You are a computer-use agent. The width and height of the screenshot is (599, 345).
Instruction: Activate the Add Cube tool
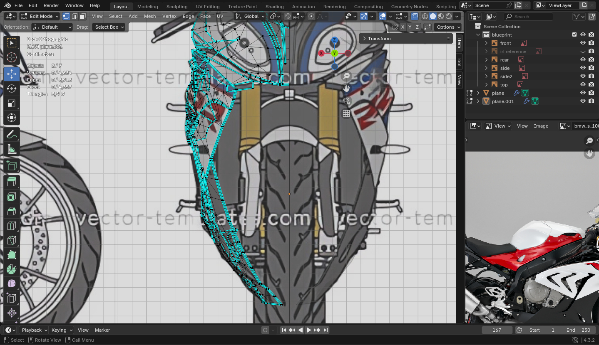coord(12,166)
